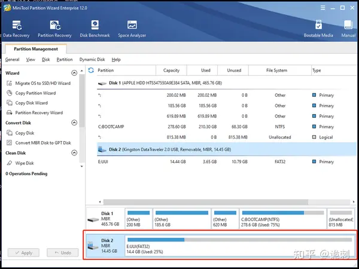Click the Convert MBR Disk to GPT Disk icon
The height and width of the screenshot is (269, 359).
10,143
